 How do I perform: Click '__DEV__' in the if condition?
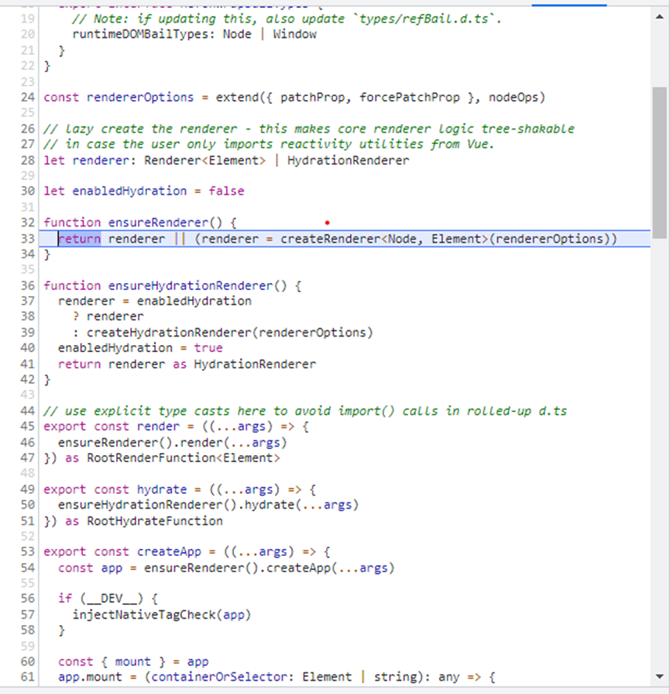[112, 599]
